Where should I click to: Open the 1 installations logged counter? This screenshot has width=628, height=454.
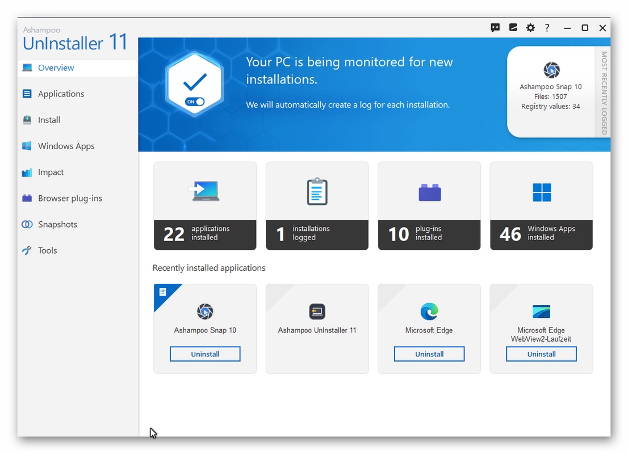click(317, 235)
